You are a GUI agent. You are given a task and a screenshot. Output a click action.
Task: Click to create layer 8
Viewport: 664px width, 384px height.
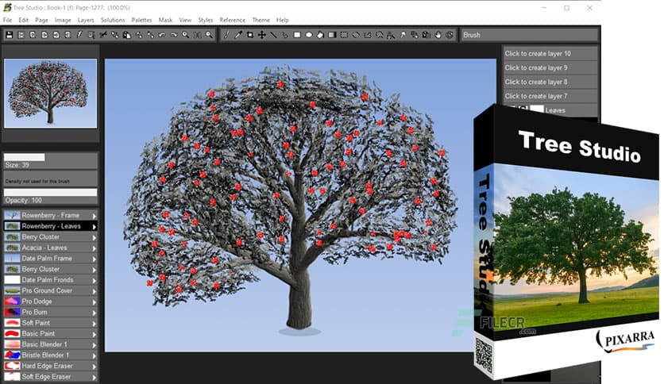click(x=550, y=82)
